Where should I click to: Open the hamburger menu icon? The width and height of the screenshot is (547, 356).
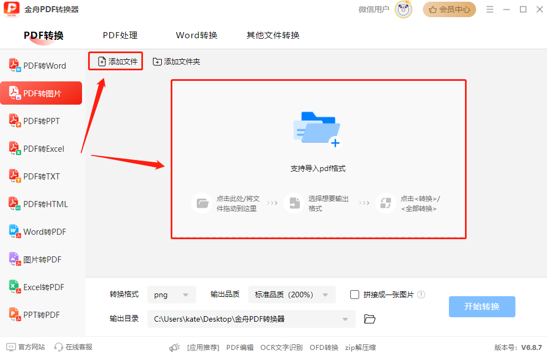click(490, 9)
